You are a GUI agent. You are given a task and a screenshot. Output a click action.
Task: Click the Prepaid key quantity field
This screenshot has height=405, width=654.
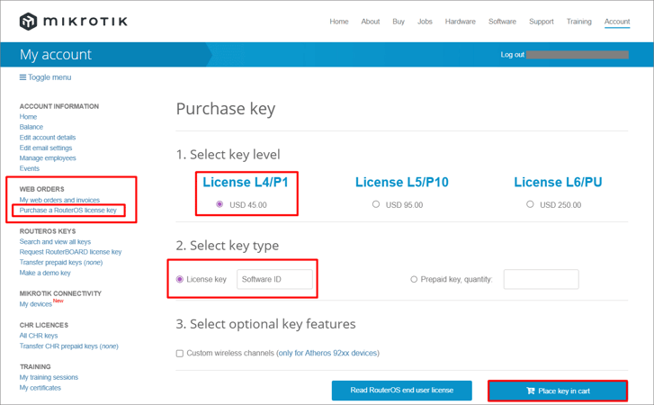(541, 279)
